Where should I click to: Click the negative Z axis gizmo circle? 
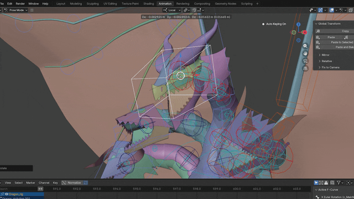(299, 40)
